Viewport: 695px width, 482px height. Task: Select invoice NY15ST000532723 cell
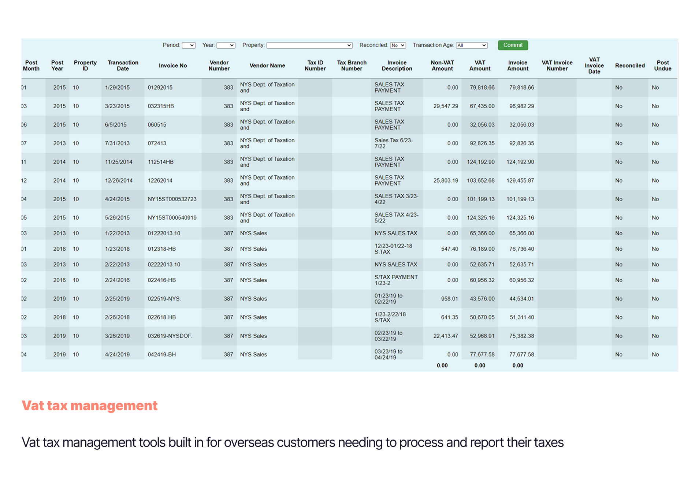click(x=172, y=199)
